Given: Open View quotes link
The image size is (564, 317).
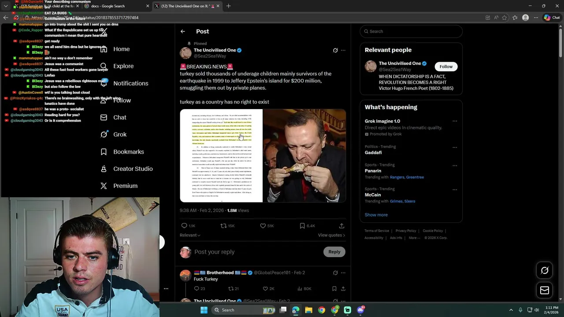Looking at the screenshot, I should pyautogui.click(x=331, y=235).
